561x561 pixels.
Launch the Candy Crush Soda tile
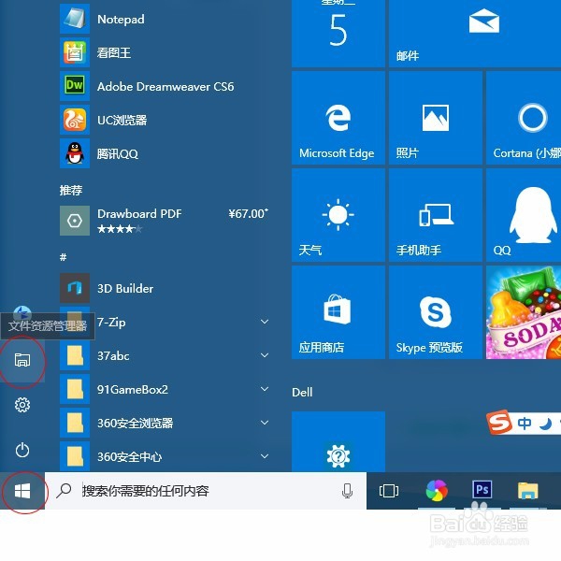[524, 312]
